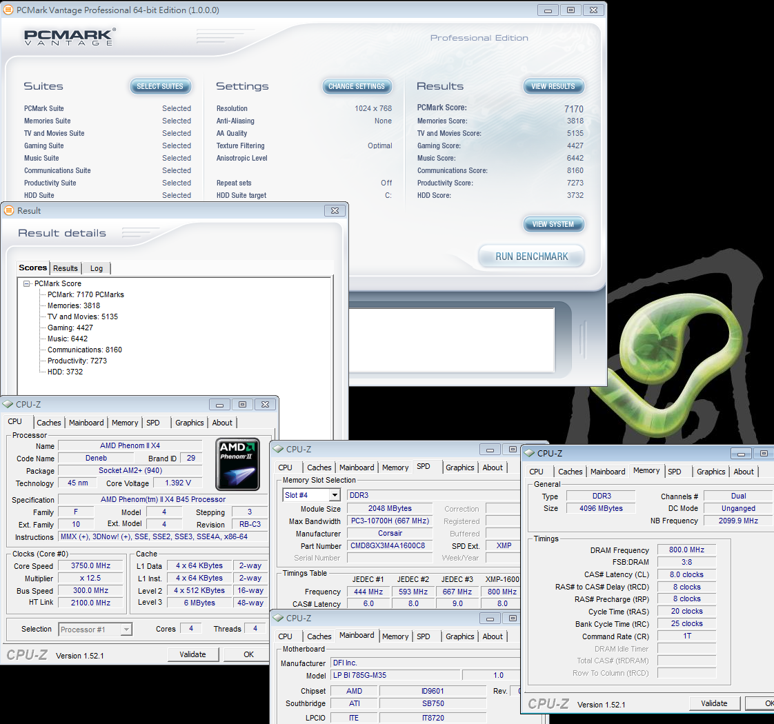Open the Processor #1 selection dropdown
Viewport: 774px width, 724px height.
tap(126, 630)
